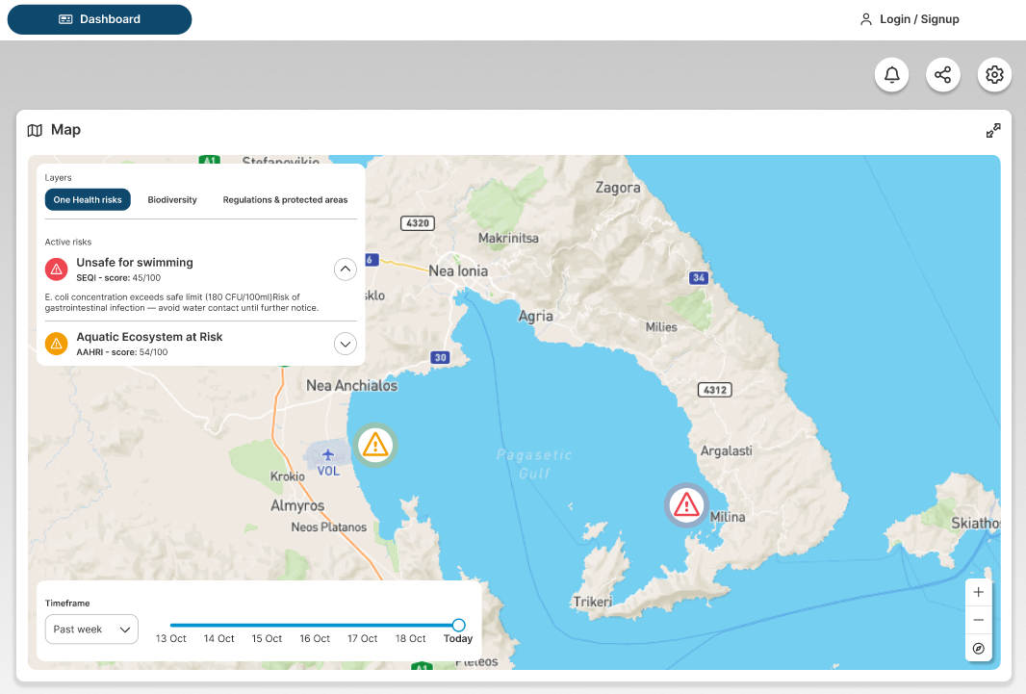Click the timeline slider handle at Today
This screenshot has height=694, width=1026.
pyautogui.click(x=458, y=625)
